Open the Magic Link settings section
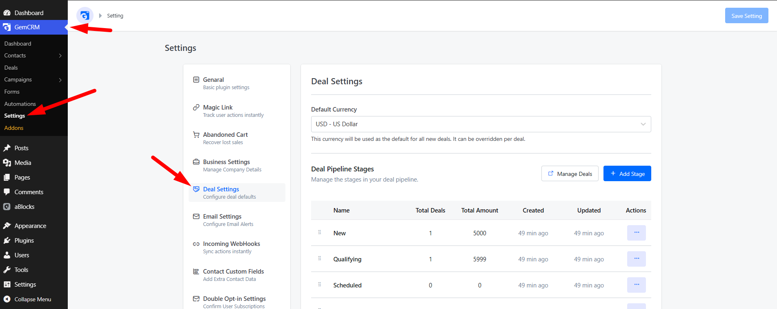The height and width of the screenshot is (309, 777). (237, 111)
